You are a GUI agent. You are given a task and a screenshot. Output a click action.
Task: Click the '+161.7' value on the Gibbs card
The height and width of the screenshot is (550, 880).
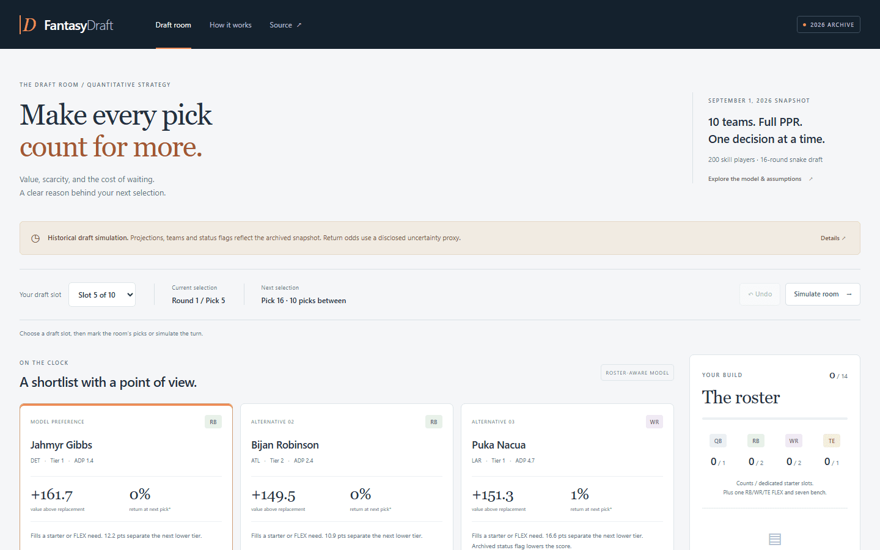(x=52, y=494)
